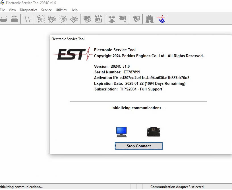232x190 pixels.
Task: Click the connect/disconnect arrows icon
Action: point(112,19)
